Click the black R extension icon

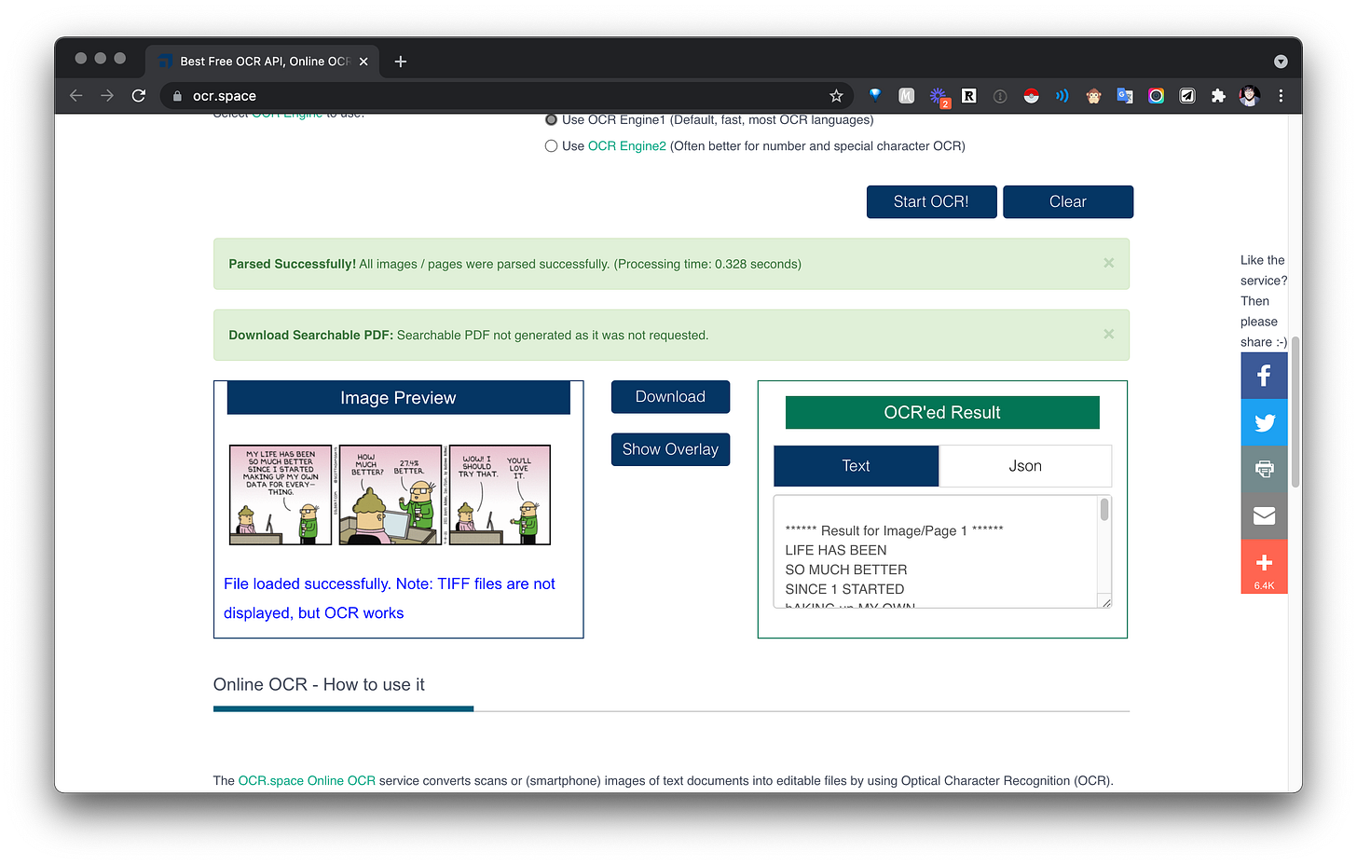tap(969, 96)
